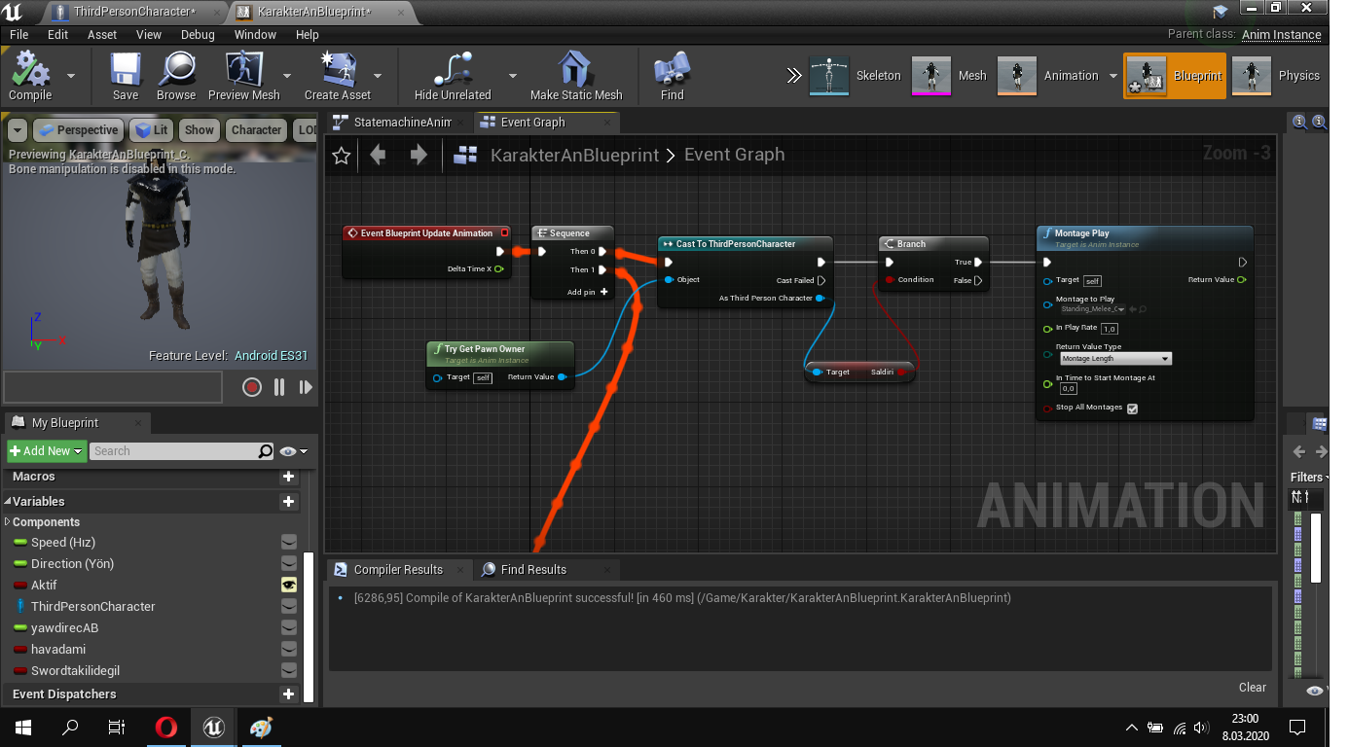The image size is (1349, 747).
Task: Click the Anim Instance parent class link
Action: click(x=1281, y=34)
